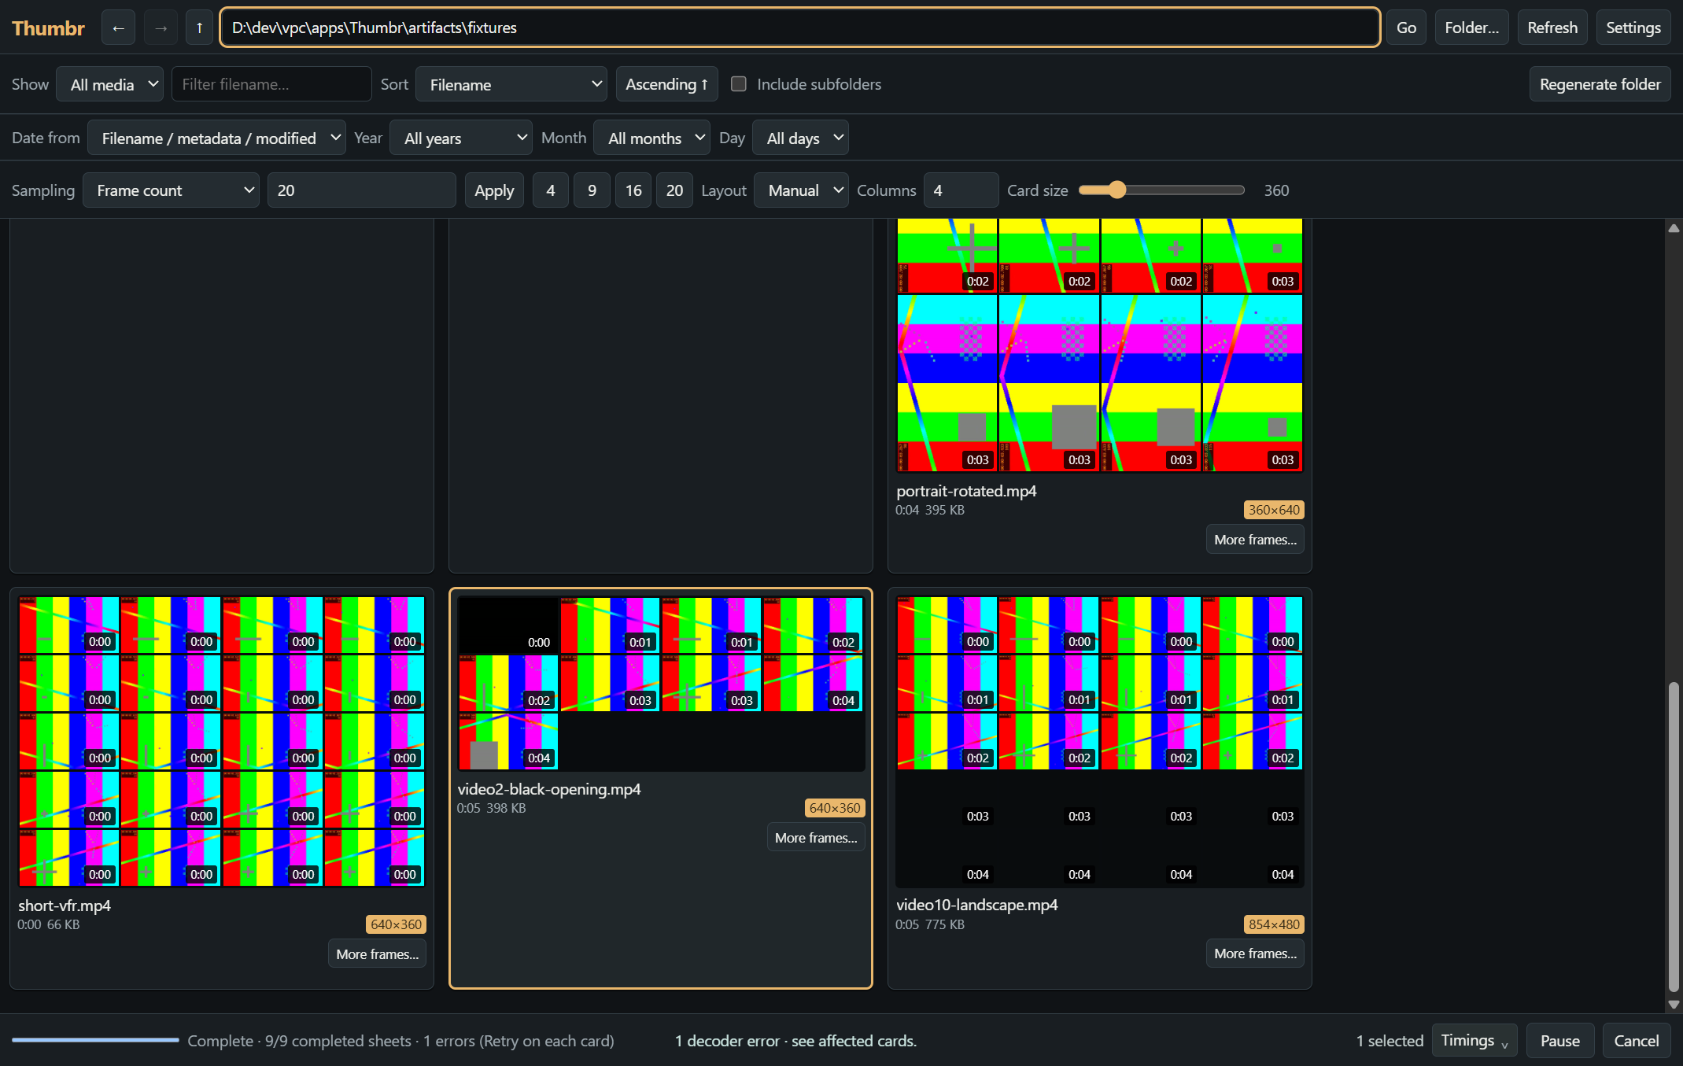Select the 9 frames preset
The height and width of the screenshot is (1066, 1683).
(x=592, y=190)
